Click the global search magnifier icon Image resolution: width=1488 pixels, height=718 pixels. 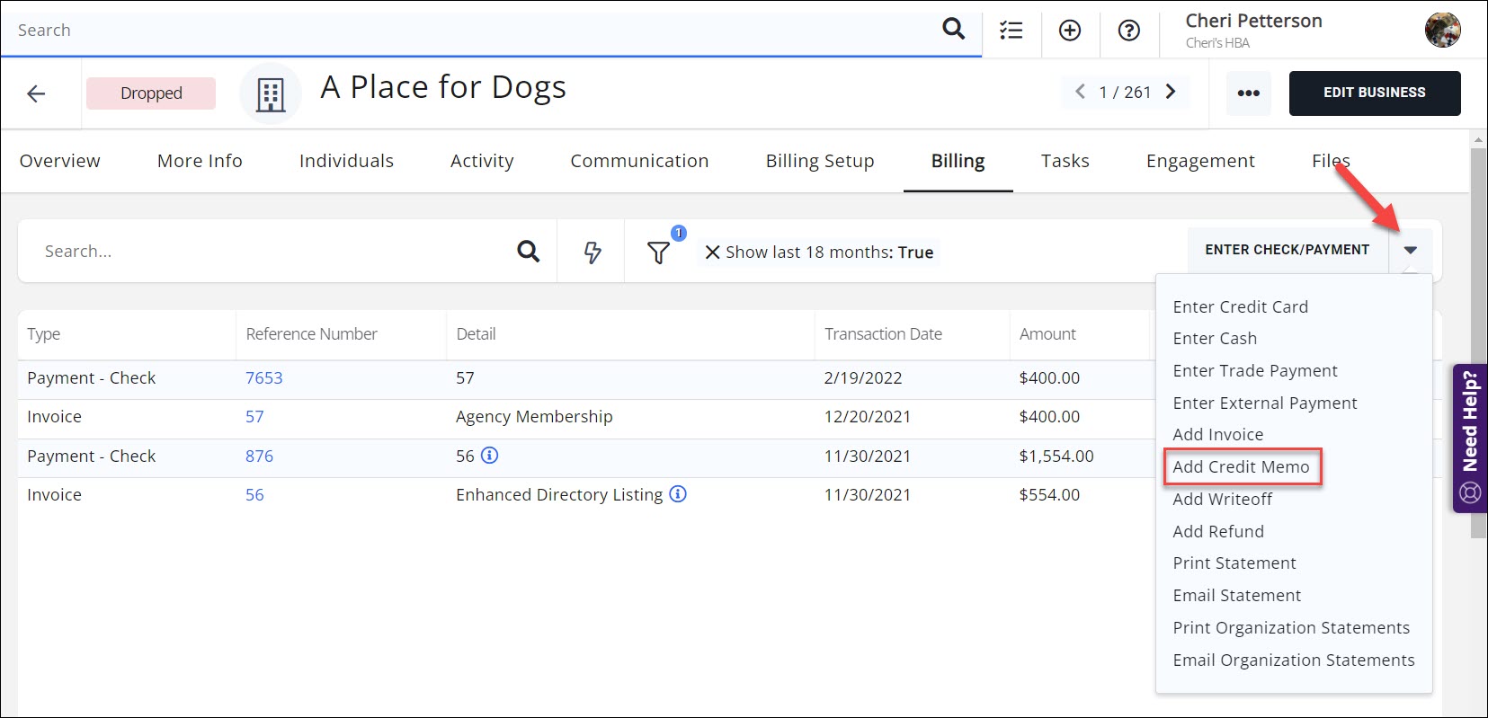(953, 30)
